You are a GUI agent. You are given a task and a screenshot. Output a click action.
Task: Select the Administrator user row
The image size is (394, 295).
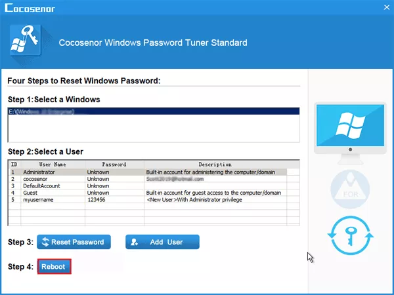coord(148,172)
